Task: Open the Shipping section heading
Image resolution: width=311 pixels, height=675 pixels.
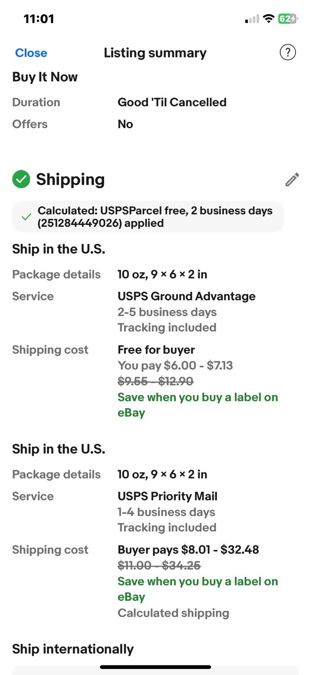Action: click(70, 179)
